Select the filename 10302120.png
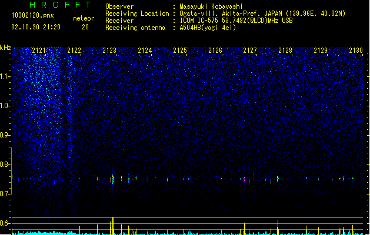Viewport: 370px width, 235px height. click(33, 15)
